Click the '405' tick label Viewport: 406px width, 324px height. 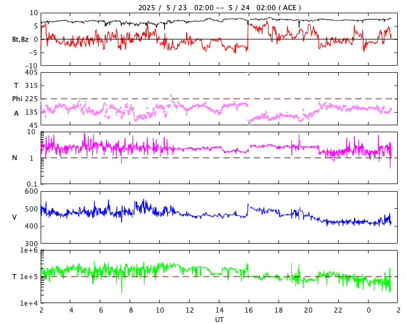[31, 72]
